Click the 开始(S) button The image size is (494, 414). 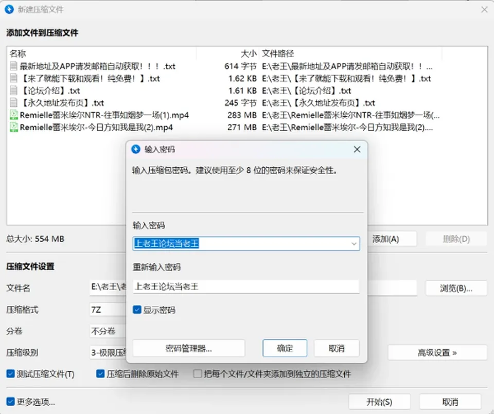coord(379,402)
